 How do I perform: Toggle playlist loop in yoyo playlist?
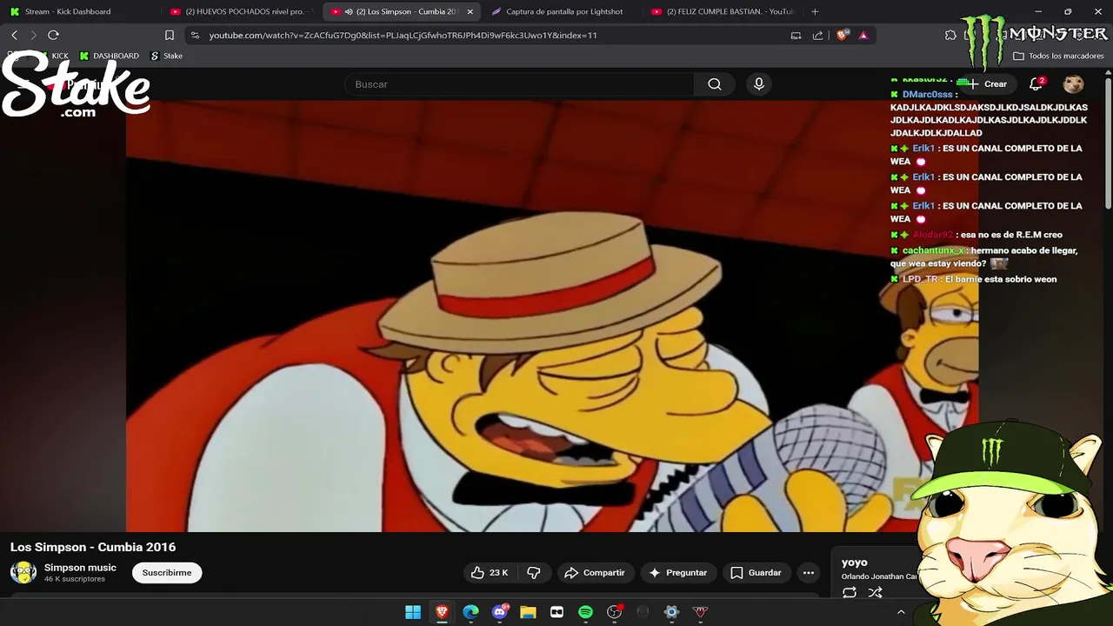coord(850,593)
